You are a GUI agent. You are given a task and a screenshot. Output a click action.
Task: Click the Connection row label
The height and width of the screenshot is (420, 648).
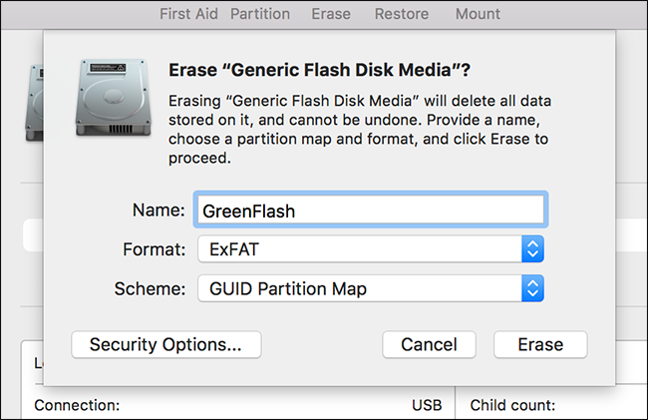point(77,405)
